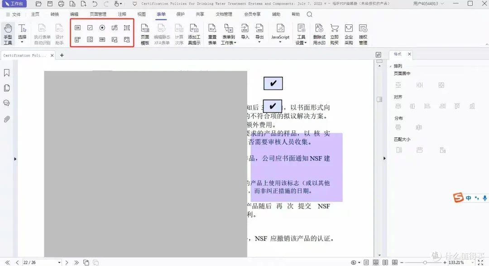Switch to the 主页 (Home) tab
Image resolution: width=489 pixels, height=266 pixels.
tap(35, 14)
